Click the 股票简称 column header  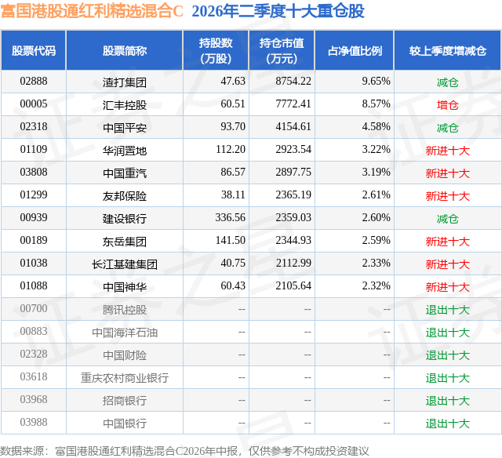125,50
